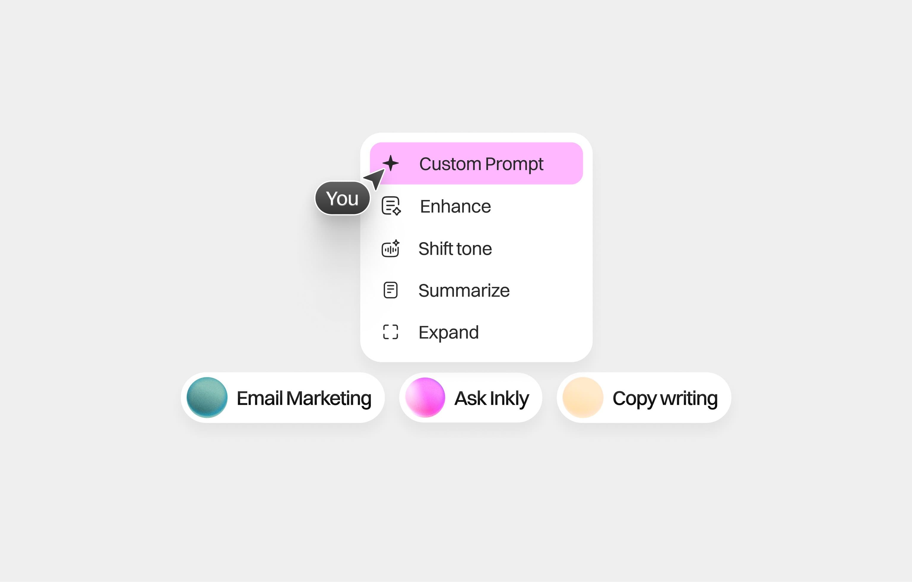Screen dimensions: 912x582
Task: Click the Email Marketing text label
Action: 304,398
